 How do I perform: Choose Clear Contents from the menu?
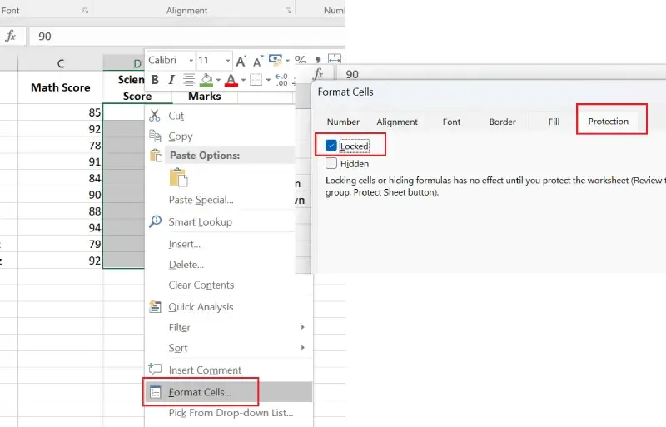(201, 285)
